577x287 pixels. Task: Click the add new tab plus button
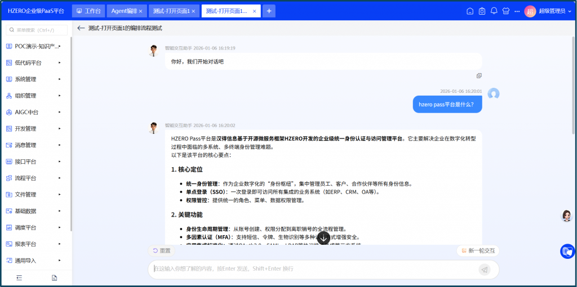pyautogui.click(x=269, y=11)
